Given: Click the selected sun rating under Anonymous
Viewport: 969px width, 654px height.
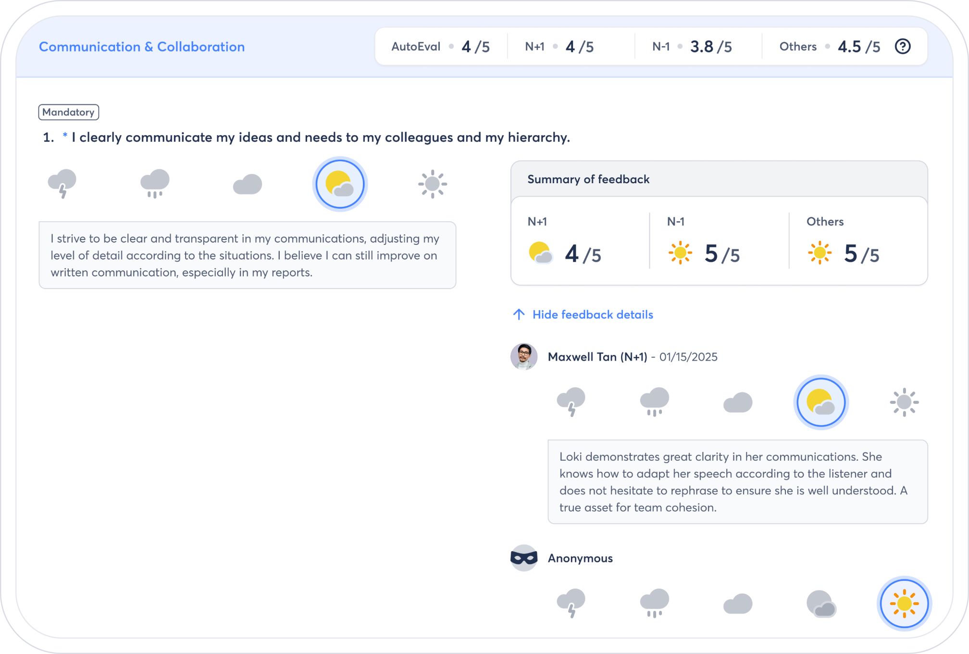Looking at the screenshot, I should tap(904, 604).
